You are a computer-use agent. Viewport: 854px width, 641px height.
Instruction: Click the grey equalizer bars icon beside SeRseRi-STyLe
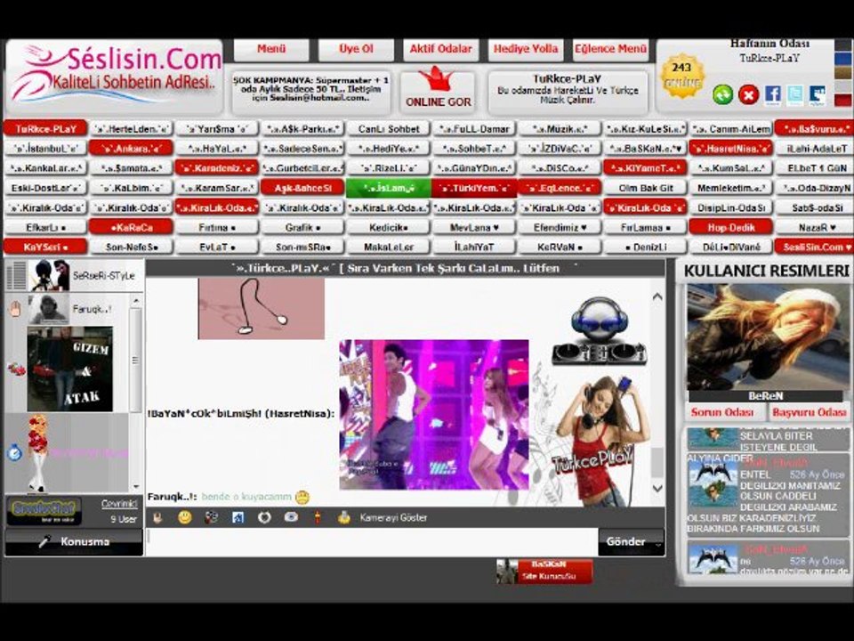click(16, 275)
